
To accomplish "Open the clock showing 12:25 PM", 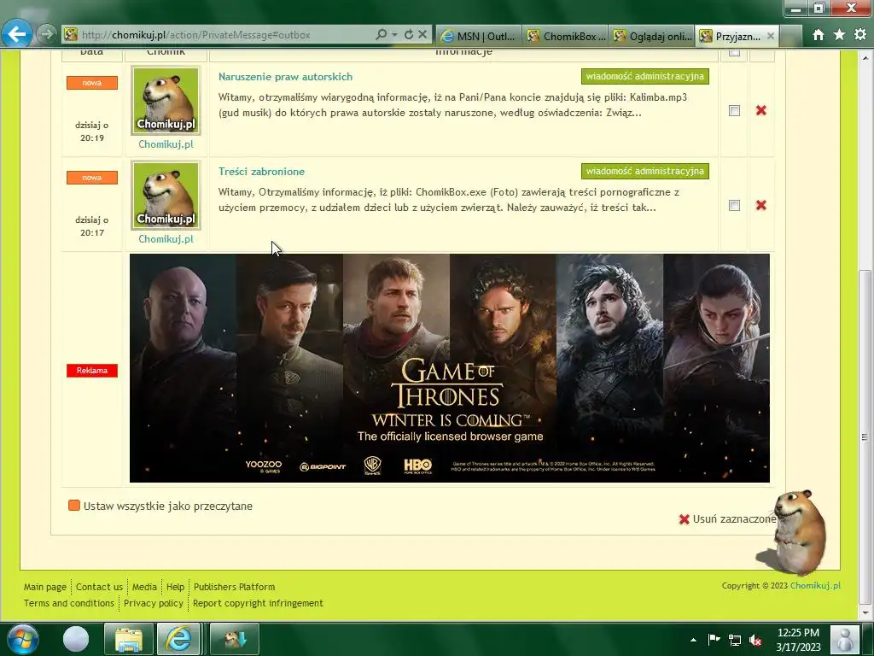I will pyautogui.click(x=798, y=640).
